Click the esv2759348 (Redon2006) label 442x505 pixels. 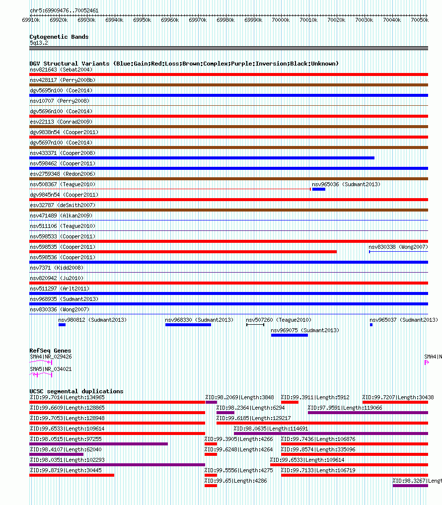pyautogui.click(x=63, y=174)
